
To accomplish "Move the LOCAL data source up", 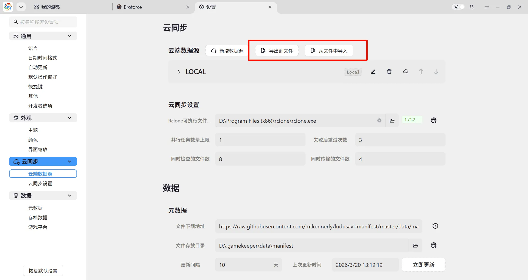I will 421,72.
